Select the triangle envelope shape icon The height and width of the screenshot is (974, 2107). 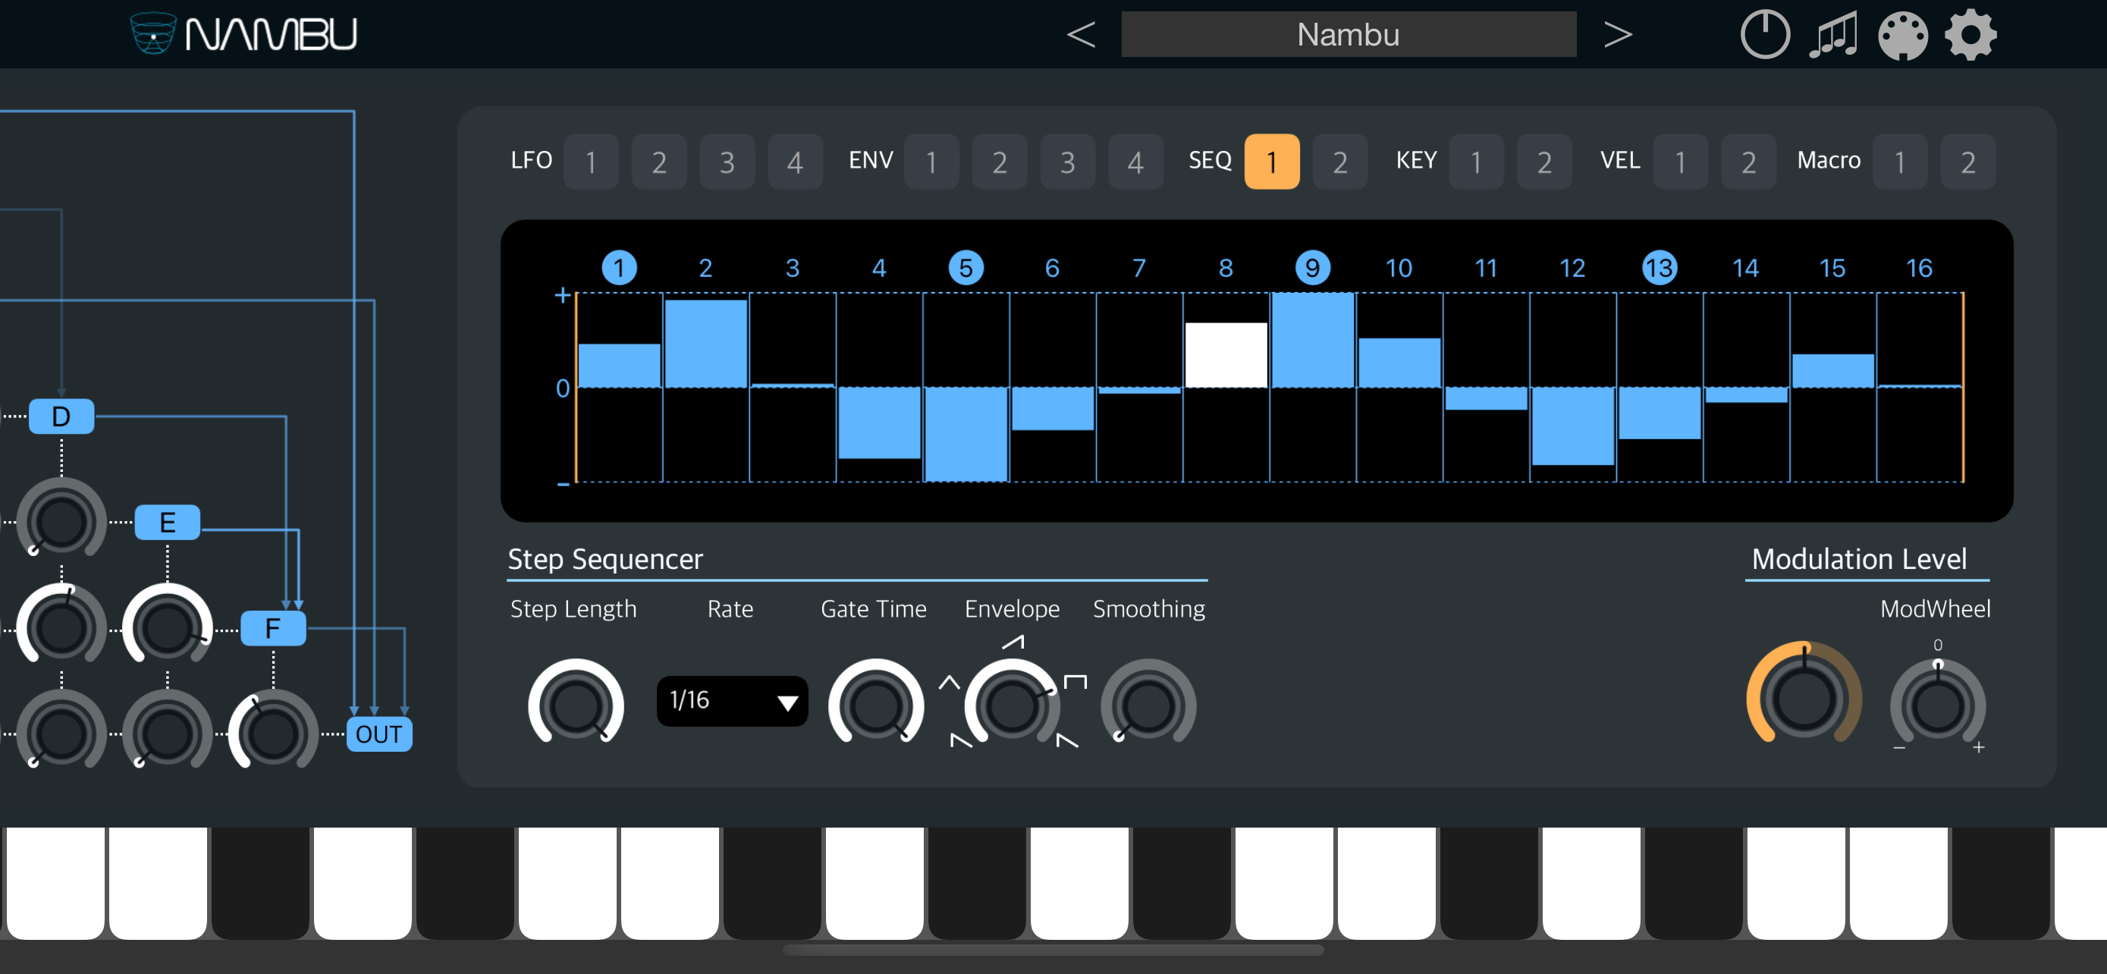click(x=949, y=681)
